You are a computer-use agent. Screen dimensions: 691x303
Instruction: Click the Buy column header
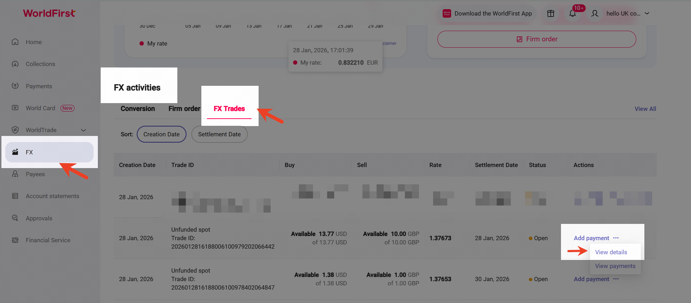(290, 165)
